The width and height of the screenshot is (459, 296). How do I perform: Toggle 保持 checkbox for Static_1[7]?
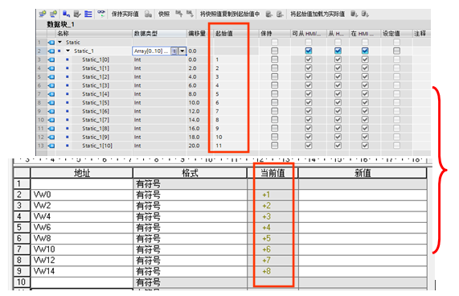pyautogui.click(x=274, y=120)
